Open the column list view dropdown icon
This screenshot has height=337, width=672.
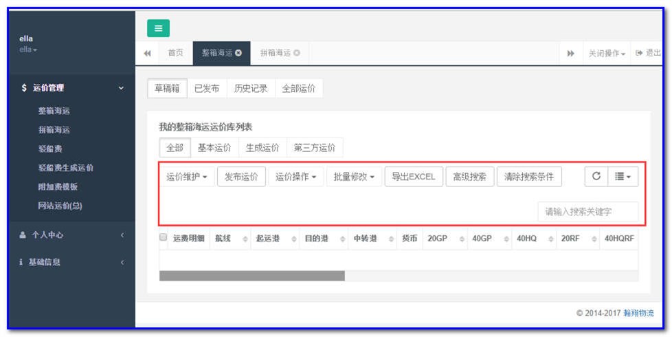pos(623,177)
